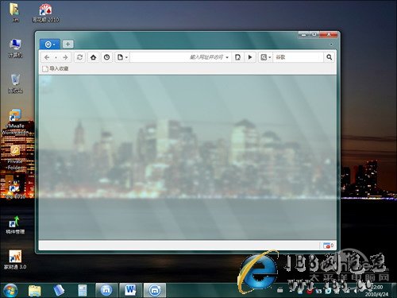Click the go arrow next to address bar
Viewport: 397px width, 298px height.
tap(250, 57)
